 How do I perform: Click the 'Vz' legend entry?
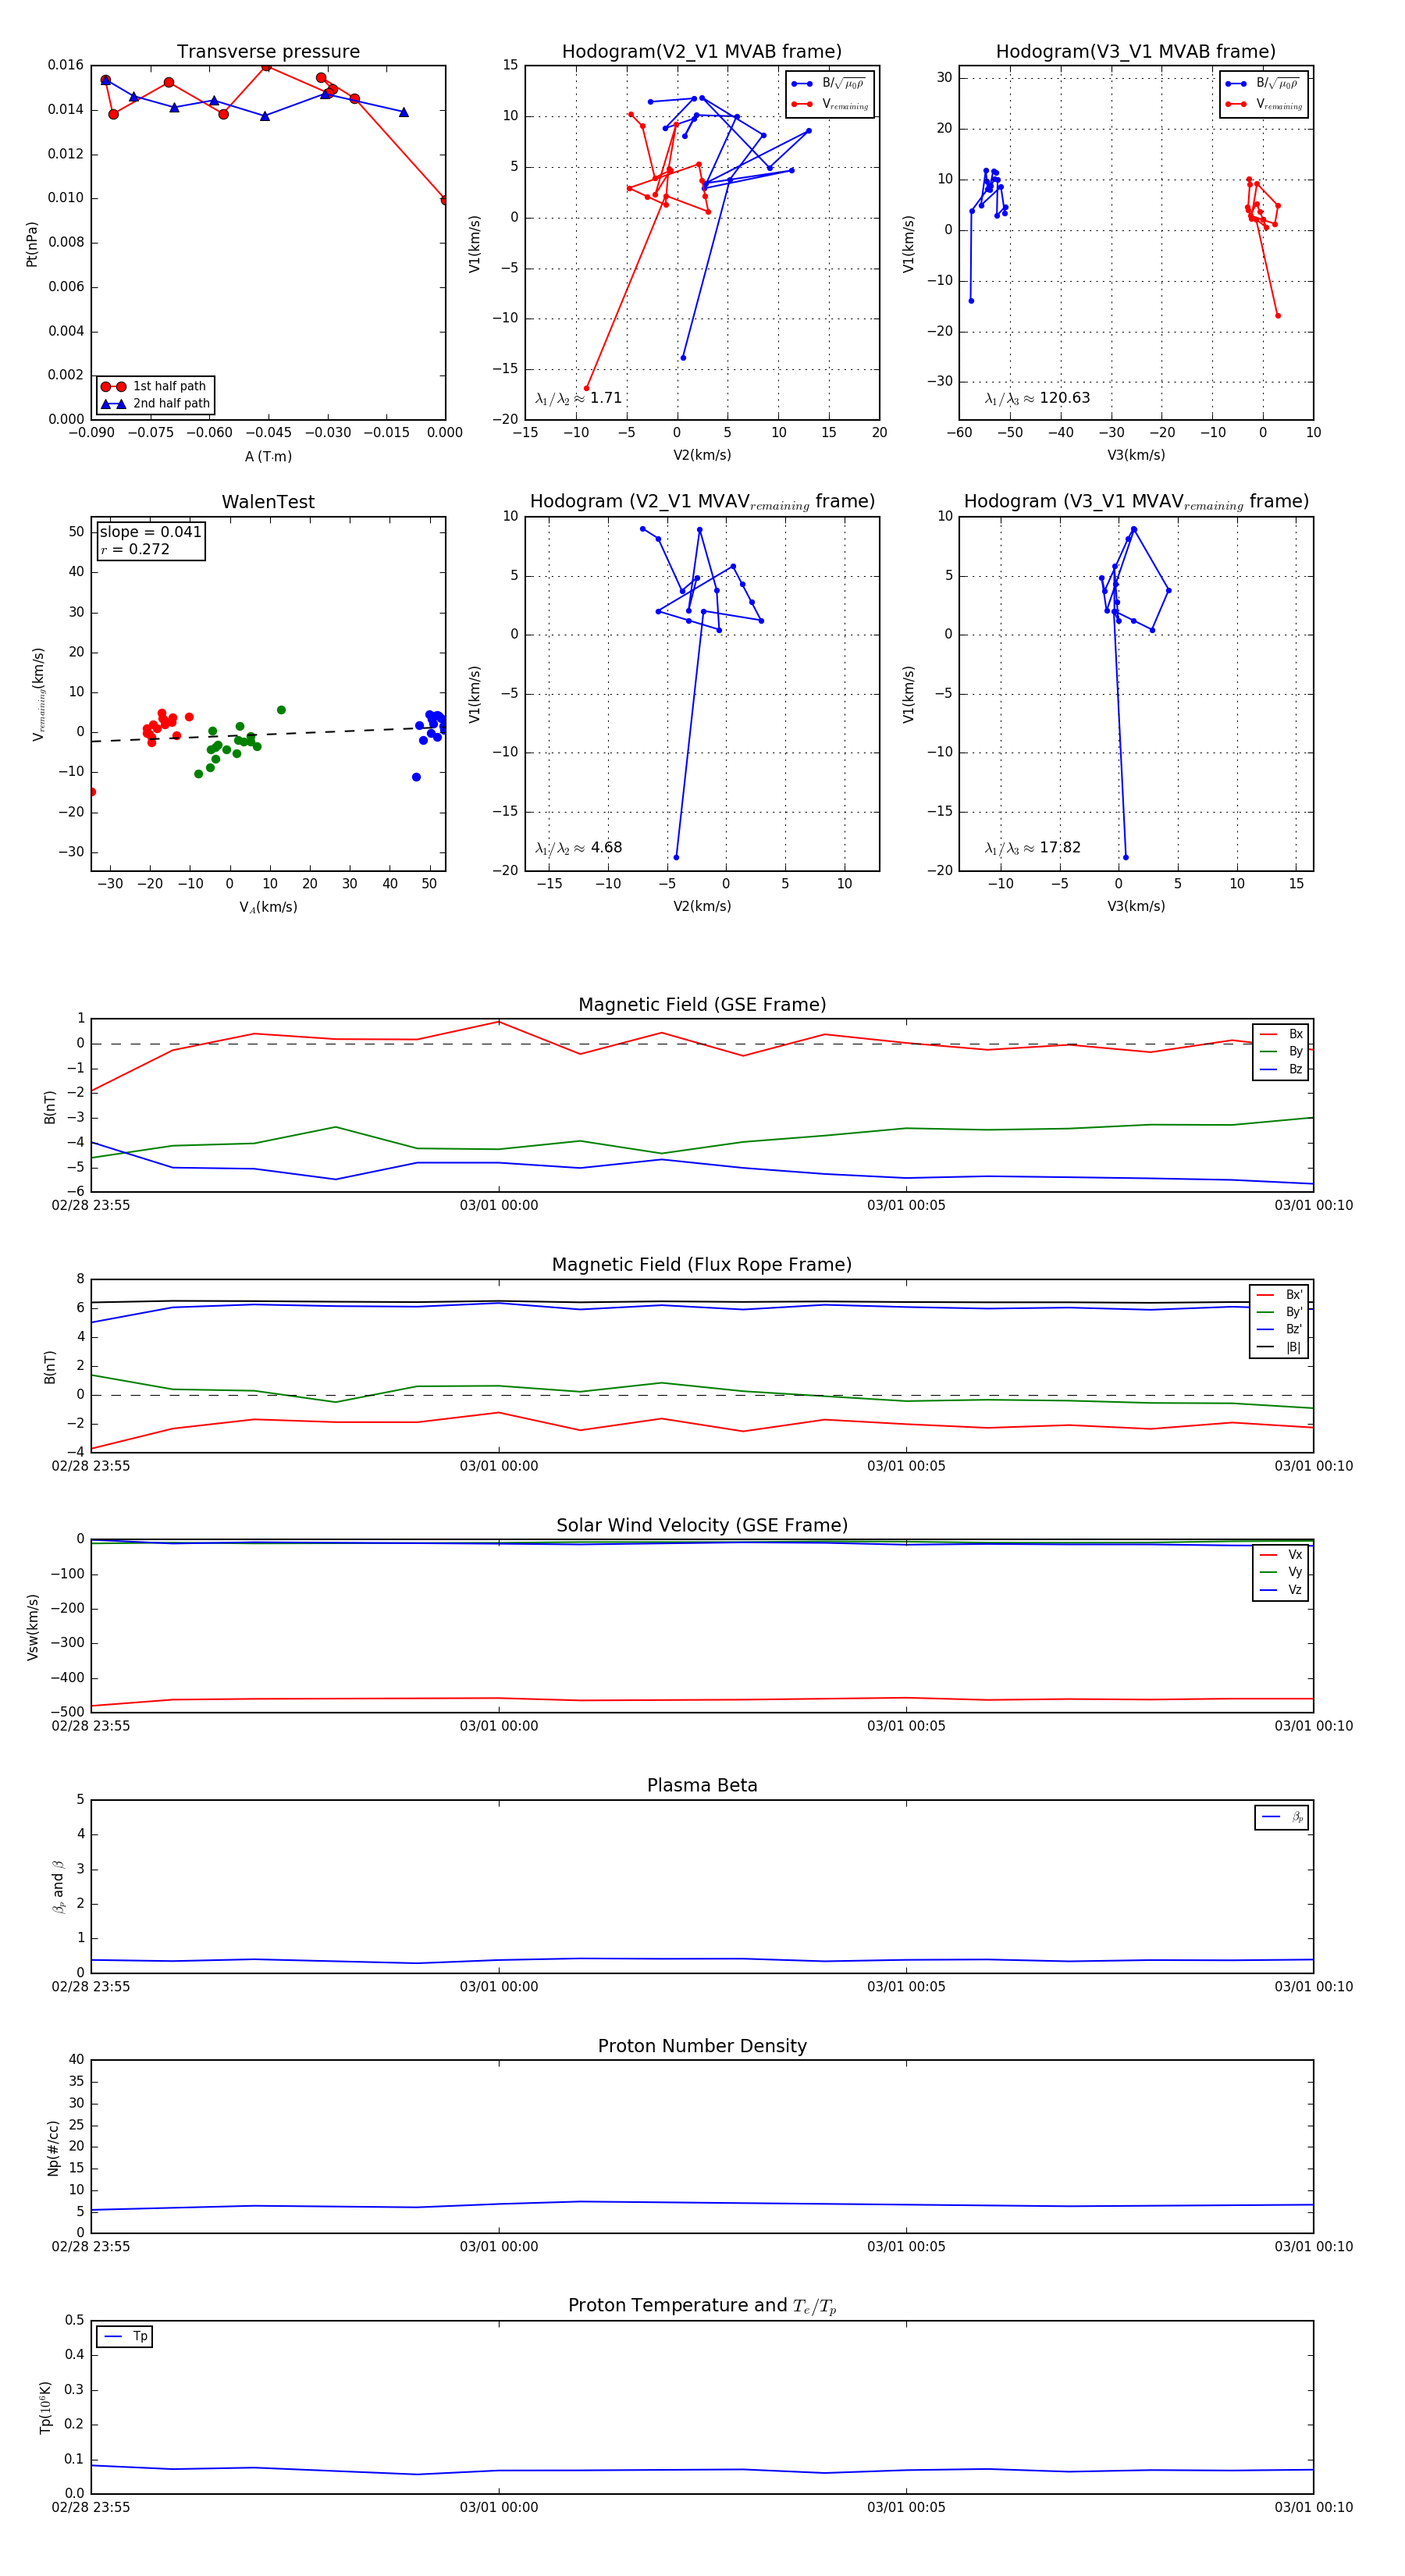pyautogui.click(x=1281, y=1589)
